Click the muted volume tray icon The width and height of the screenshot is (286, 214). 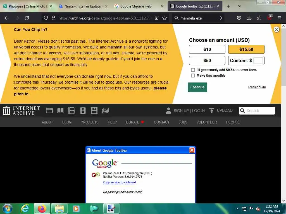[x=258, y=209]
